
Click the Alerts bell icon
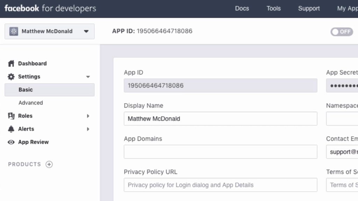11,129
